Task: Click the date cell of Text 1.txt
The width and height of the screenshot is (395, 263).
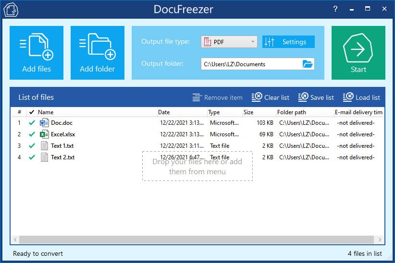Action: [182, 146]
